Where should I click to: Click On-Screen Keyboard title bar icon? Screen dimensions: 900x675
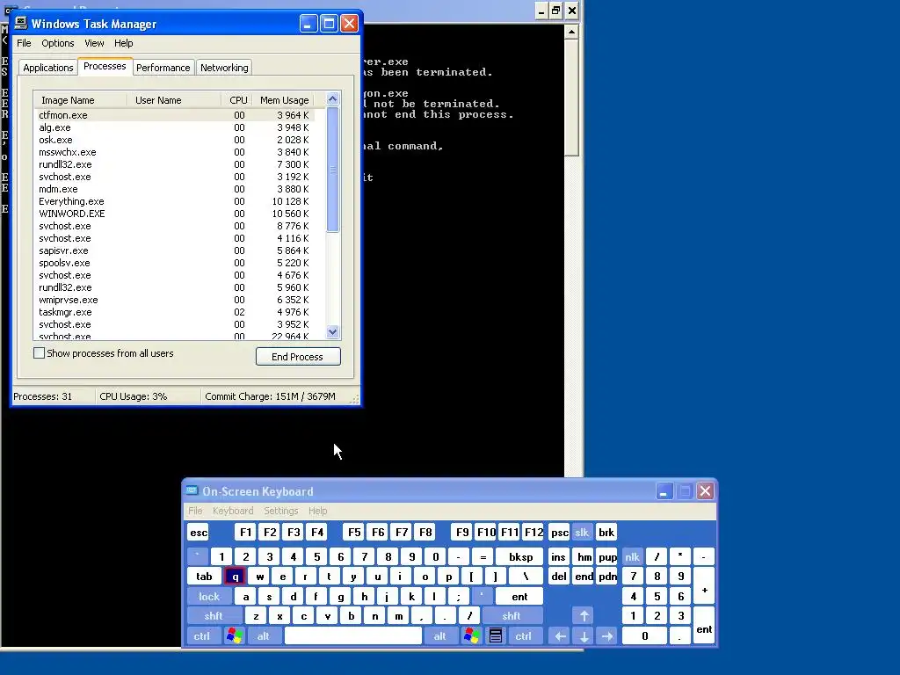[192, 490]
